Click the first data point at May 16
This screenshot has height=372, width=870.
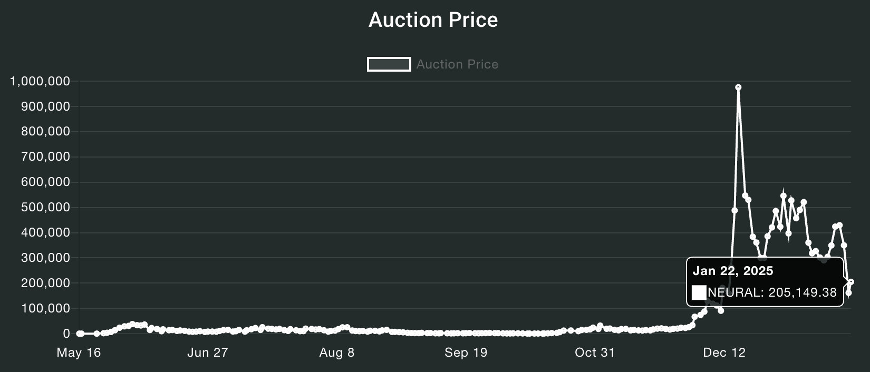coord(79,334)
